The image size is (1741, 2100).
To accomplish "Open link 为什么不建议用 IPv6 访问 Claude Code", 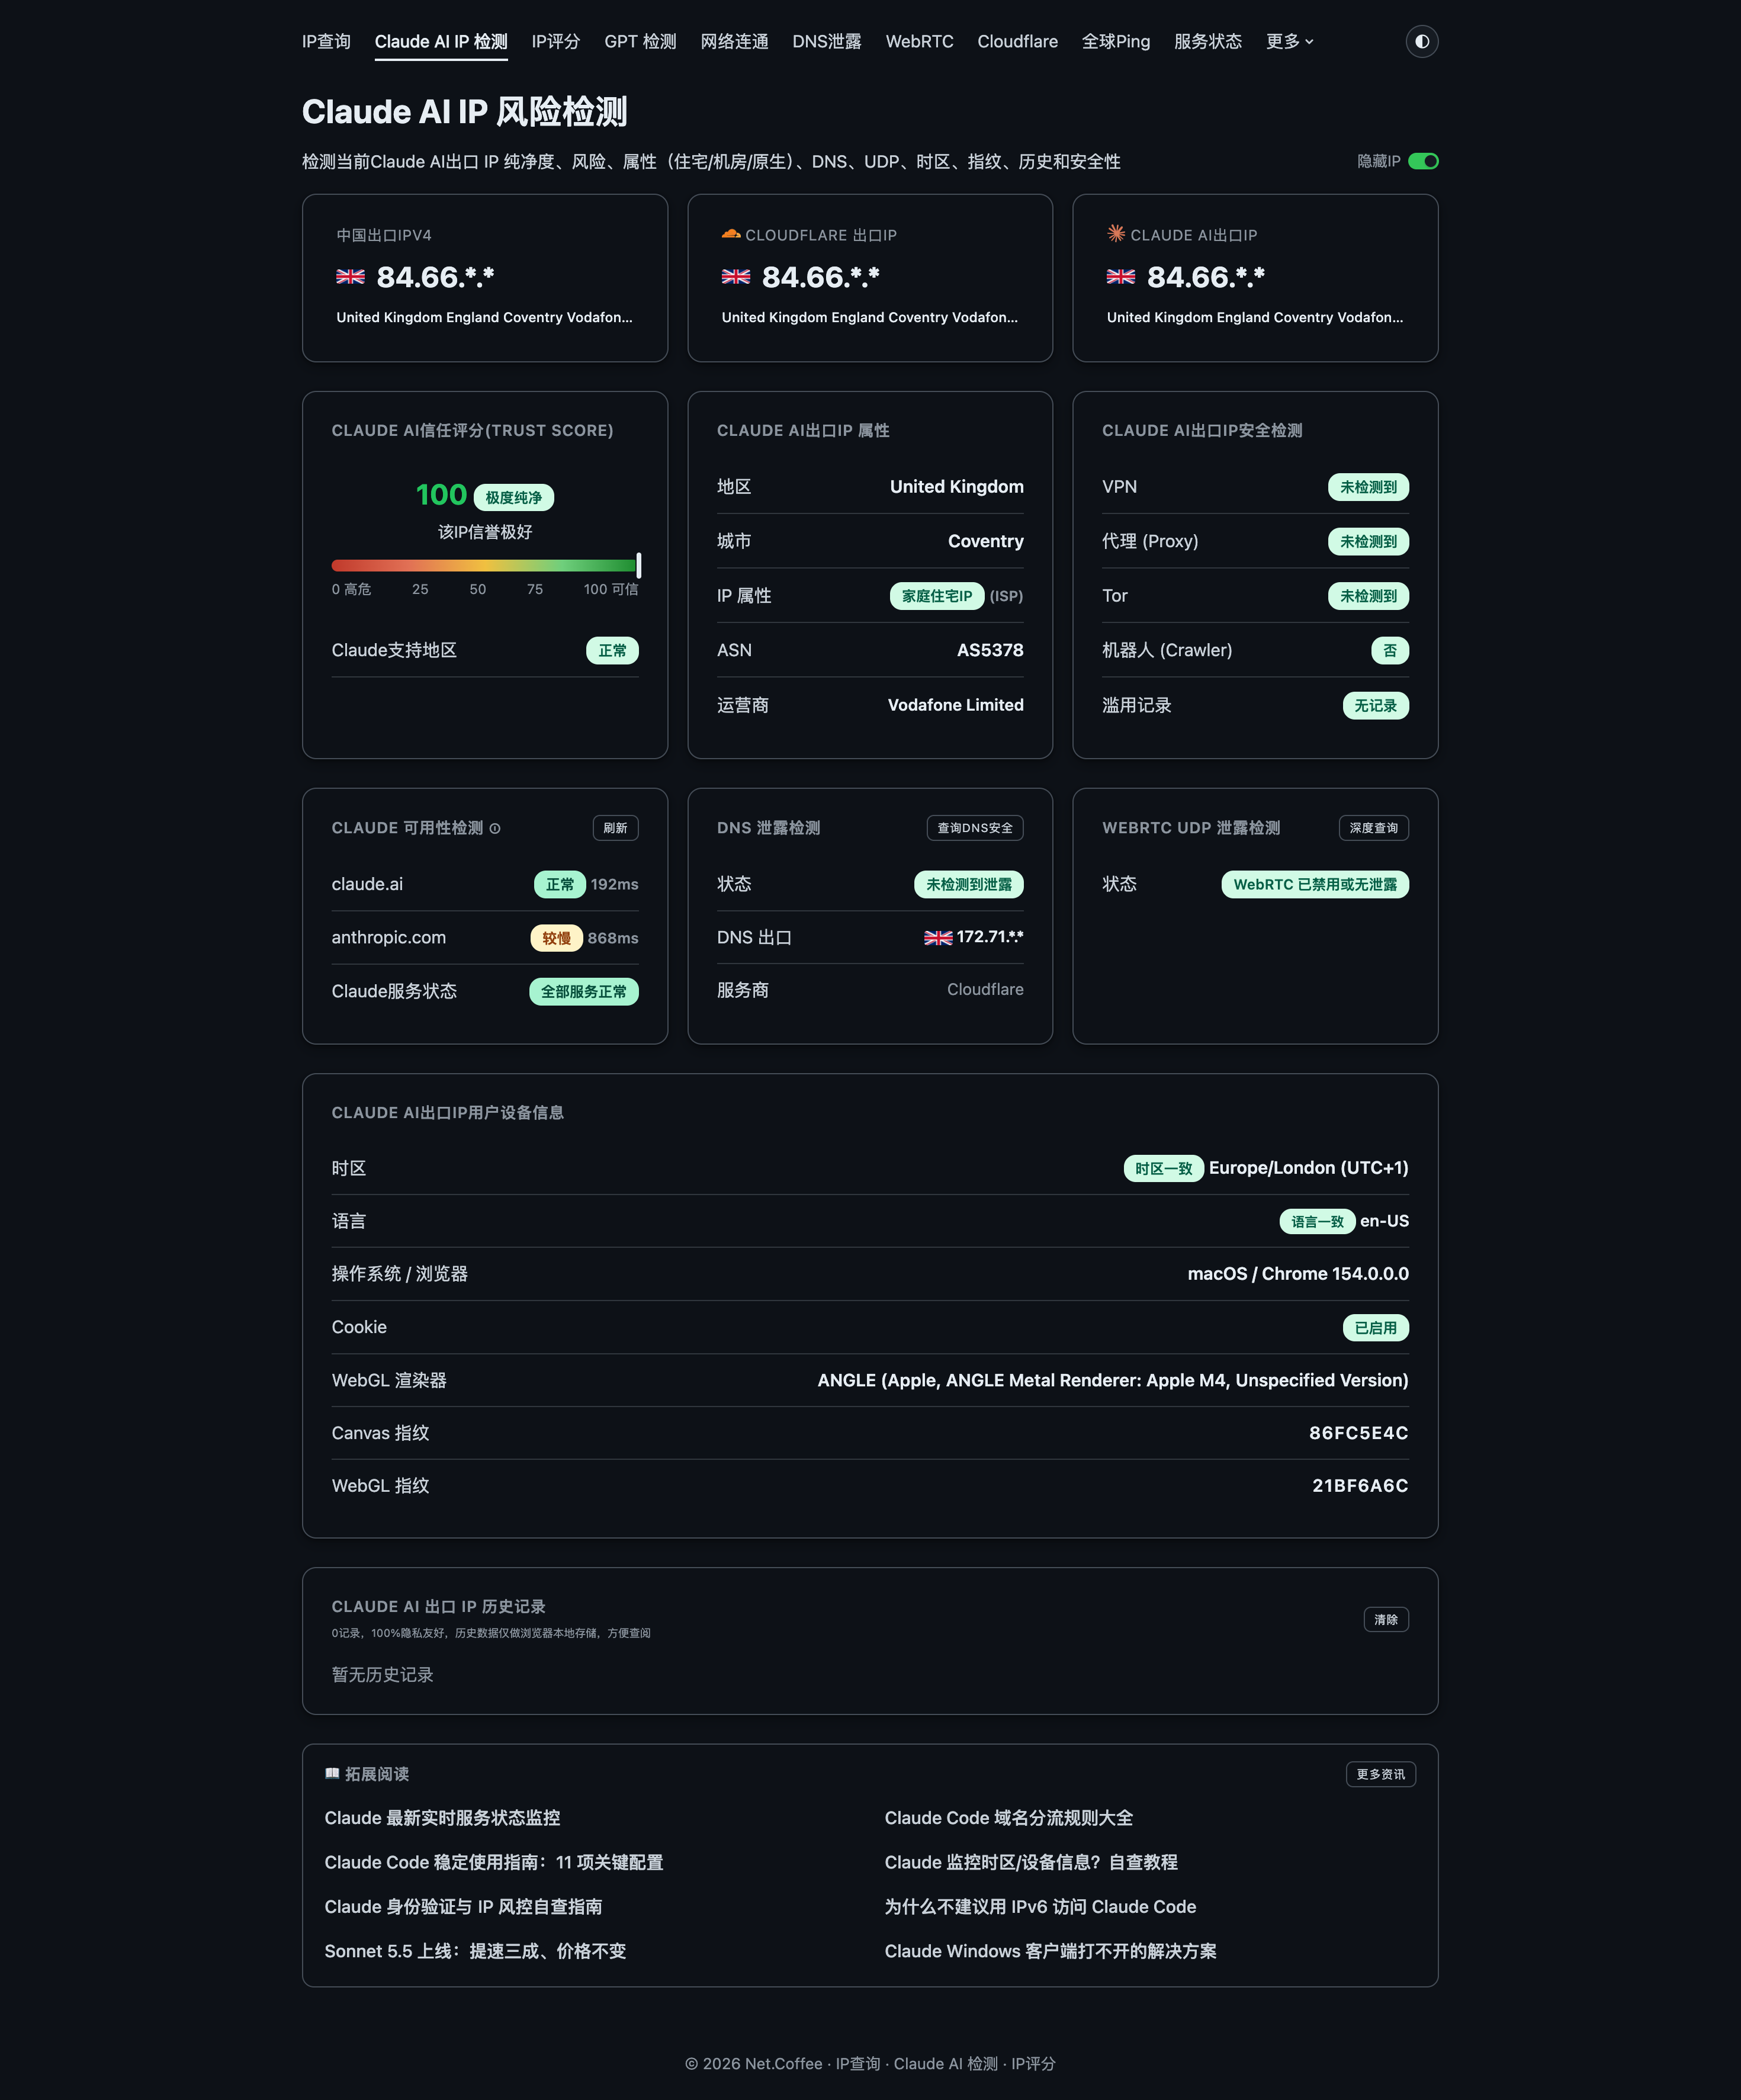I will tap(1040, 1907).
